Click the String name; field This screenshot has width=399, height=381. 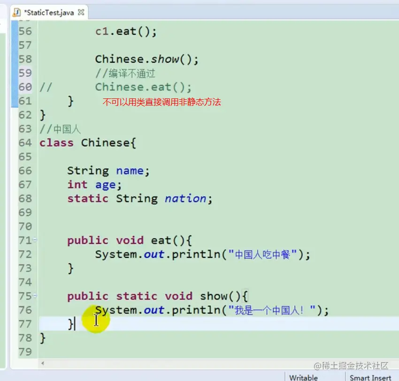pos(108,171)
